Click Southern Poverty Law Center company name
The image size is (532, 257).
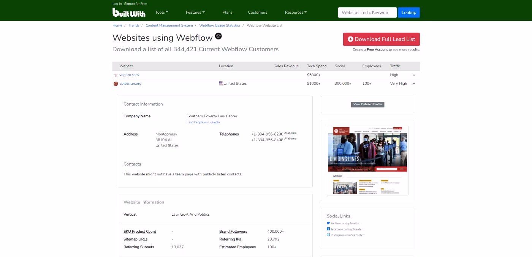[212, 116]
